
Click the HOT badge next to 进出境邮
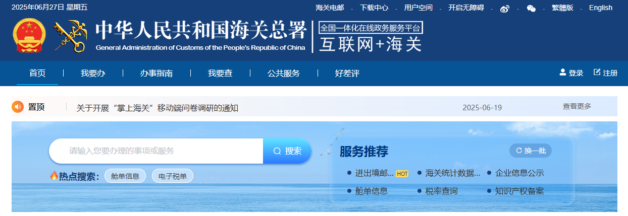(x=402, y=173)
